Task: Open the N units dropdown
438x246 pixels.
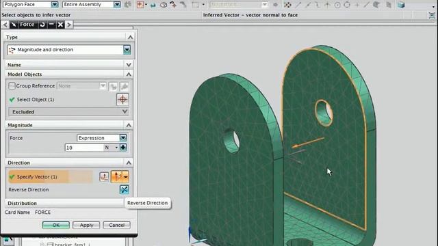Action: (116, 148)
